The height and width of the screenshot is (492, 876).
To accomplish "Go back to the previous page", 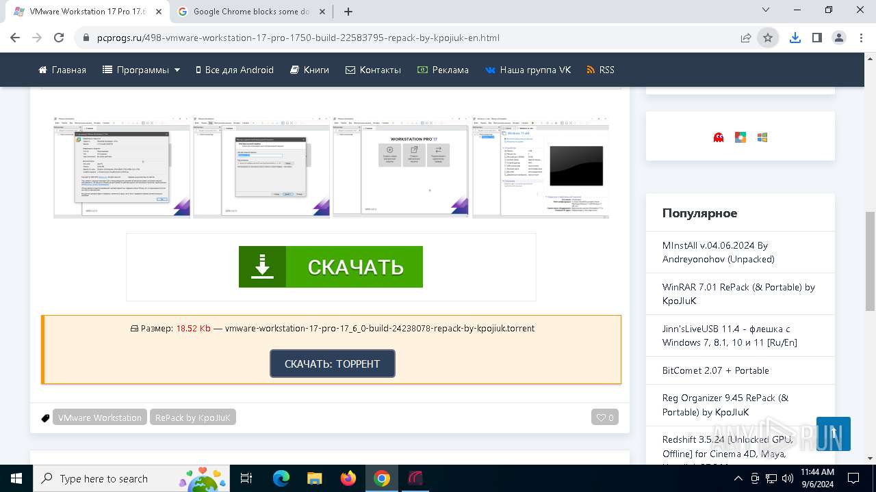I will (15, 38).
